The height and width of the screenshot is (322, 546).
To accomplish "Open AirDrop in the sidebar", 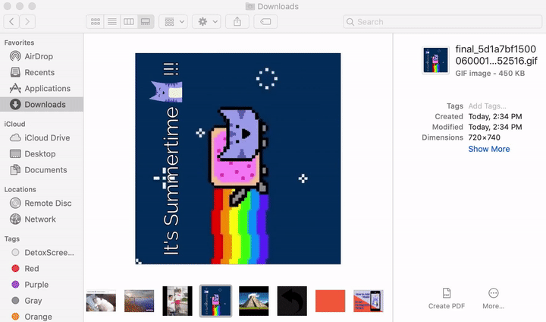I will [x=38, y=57].
